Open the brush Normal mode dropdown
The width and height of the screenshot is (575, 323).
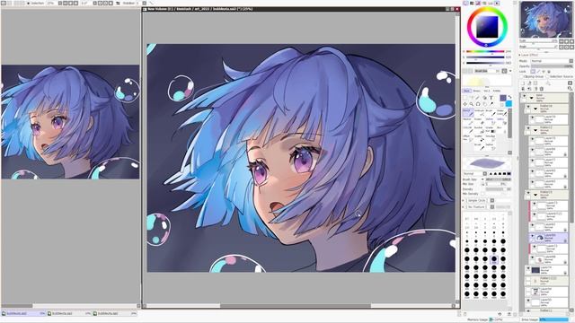click(x=475, y=173)
